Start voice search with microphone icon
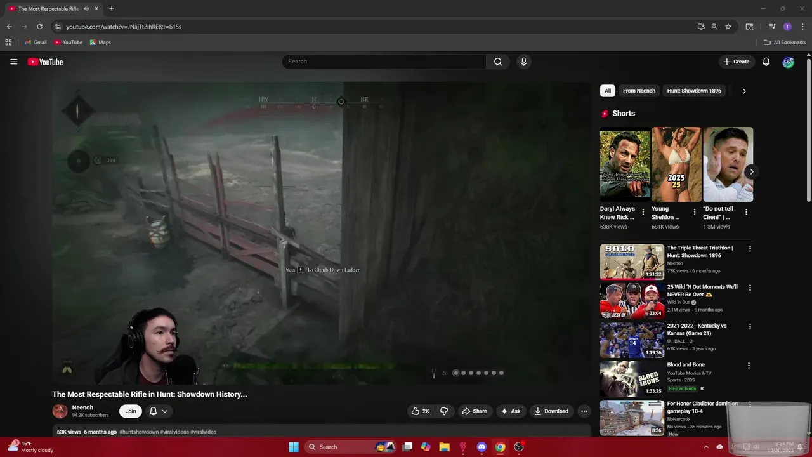 pos(523,62)
